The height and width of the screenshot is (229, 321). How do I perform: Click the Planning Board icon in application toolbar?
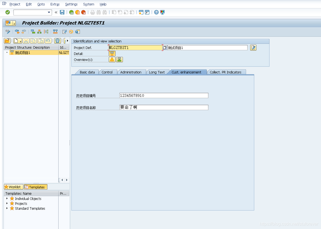(55, 32)
